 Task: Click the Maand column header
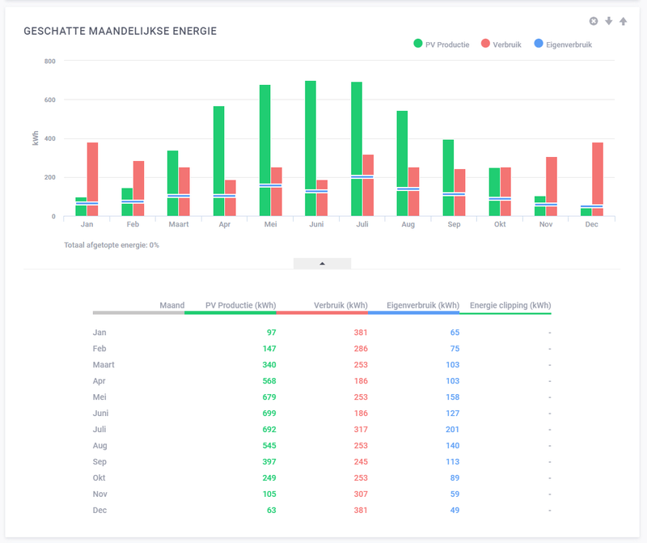click(172, 305)
